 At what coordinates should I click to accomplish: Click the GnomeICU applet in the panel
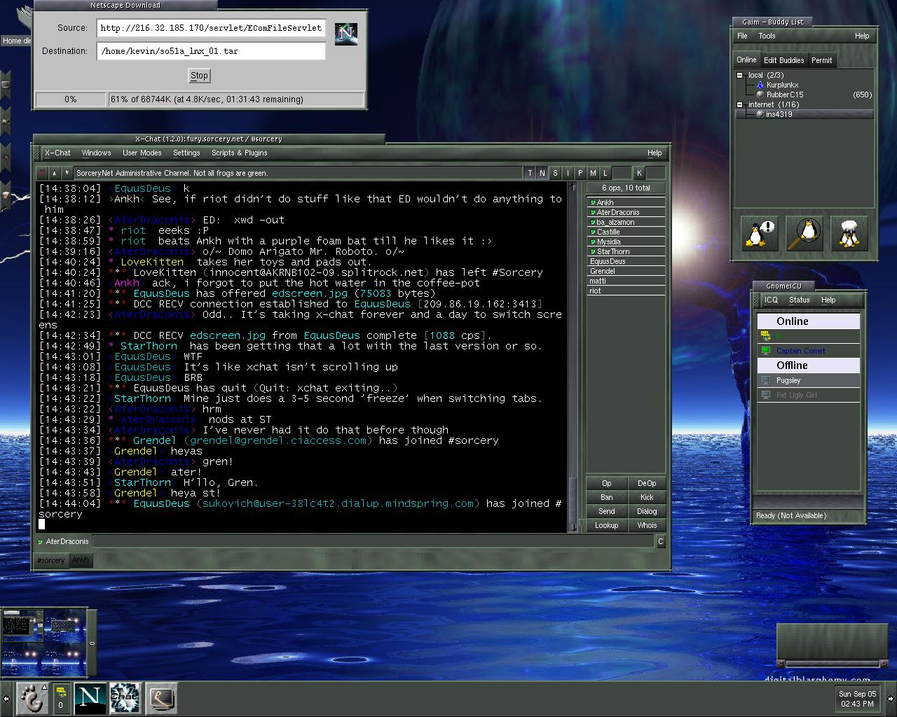tap(62, 698)
